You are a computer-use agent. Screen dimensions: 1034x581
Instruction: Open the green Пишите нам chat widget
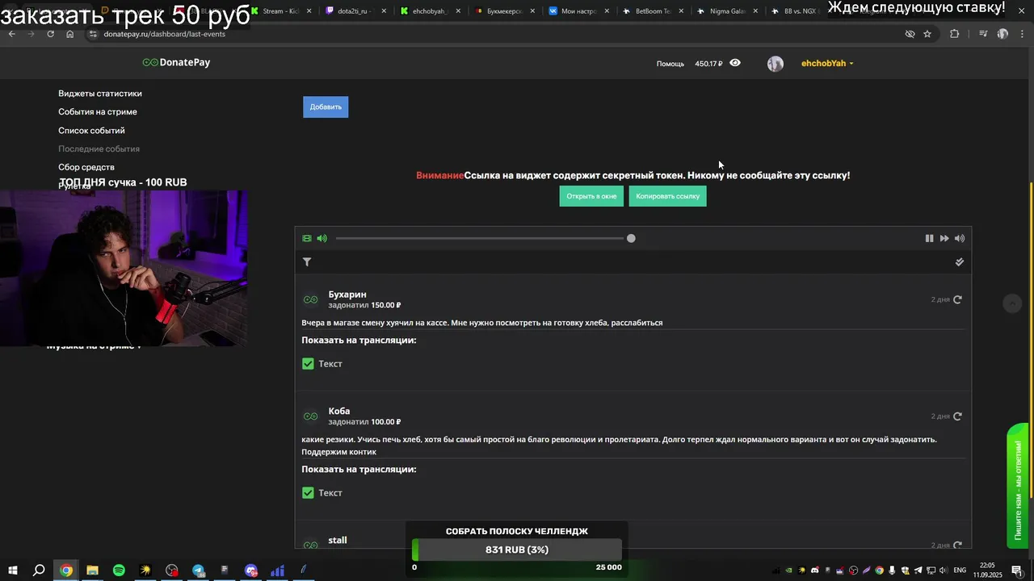(1018, 484)
